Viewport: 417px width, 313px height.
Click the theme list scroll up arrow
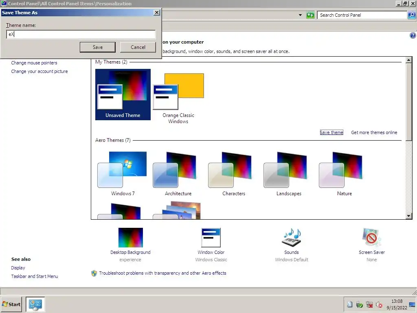tap(409, 60)
